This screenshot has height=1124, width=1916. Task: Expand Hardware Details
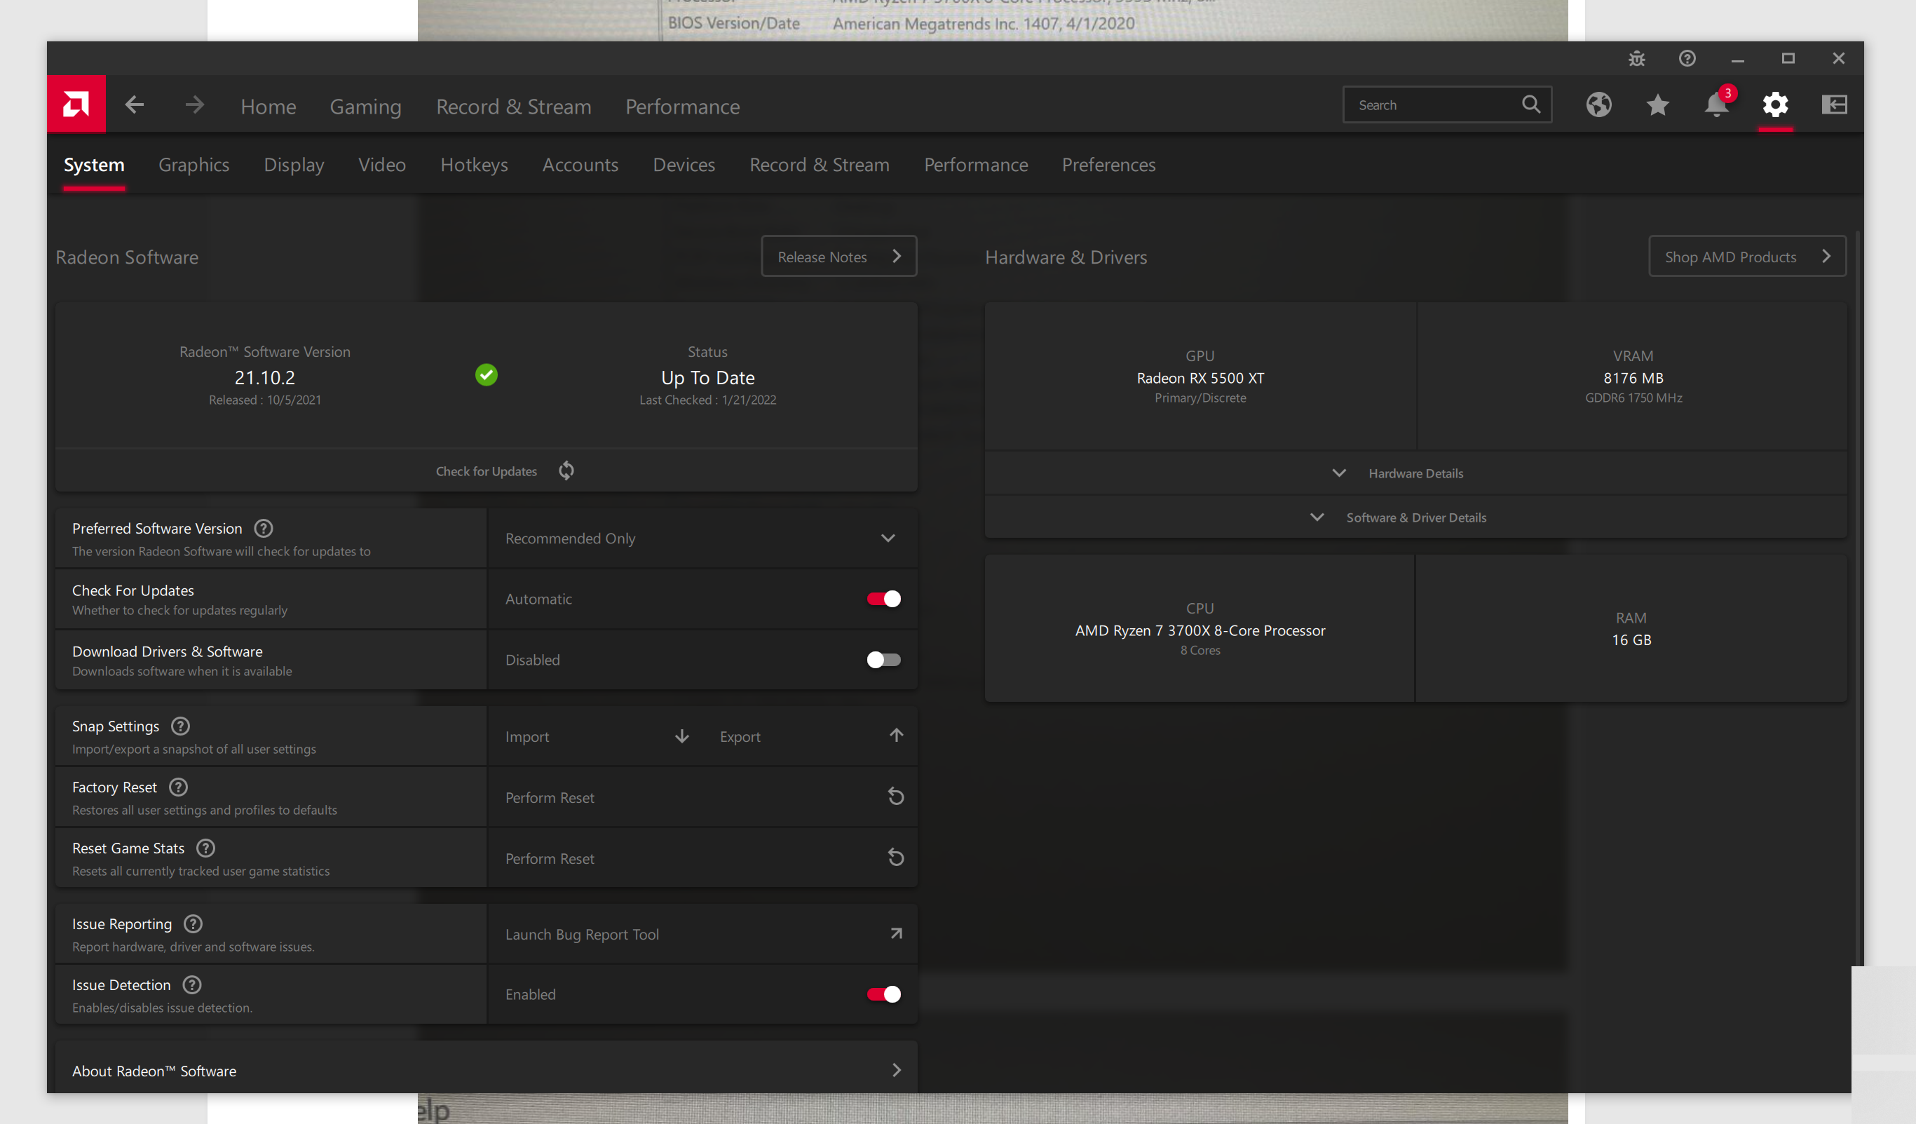[x=1415, y=473]
